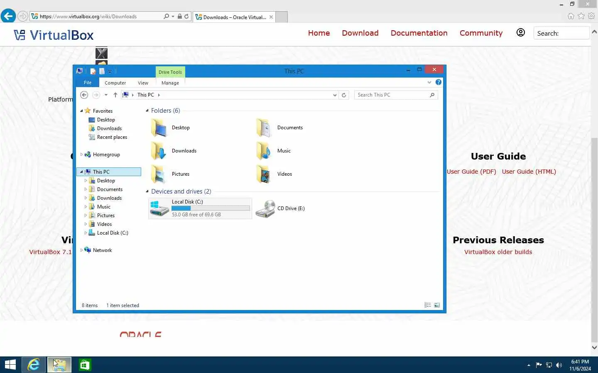The image size is (598, 373).
Task: Open the recent locations dropdown arrow
Action: 106,95
